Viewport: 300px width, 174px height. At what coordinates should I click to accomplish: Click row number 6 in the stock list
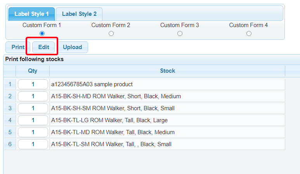(x=10, y=144)
